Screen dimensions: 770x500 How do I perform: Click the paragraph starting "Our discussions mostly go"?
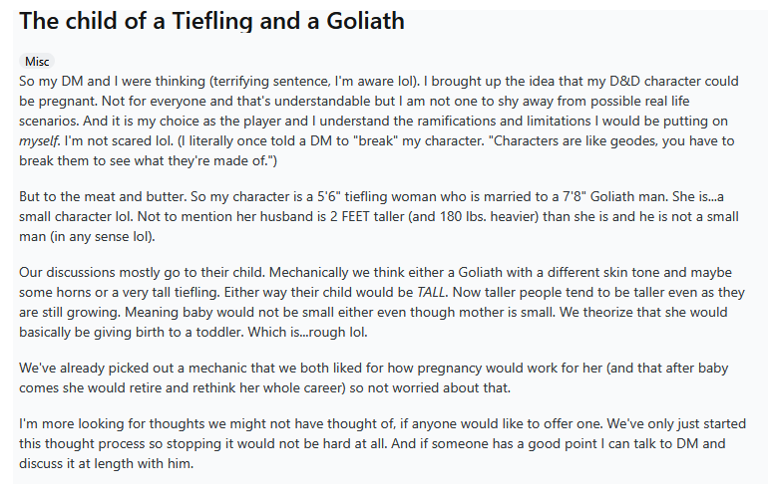(x=382, y=302)
